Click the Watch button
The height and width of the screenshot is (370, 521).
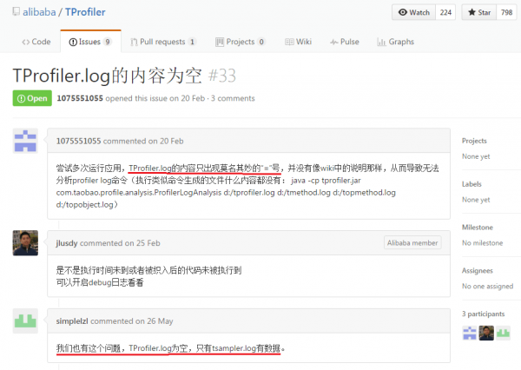click(x=413, y=12)
